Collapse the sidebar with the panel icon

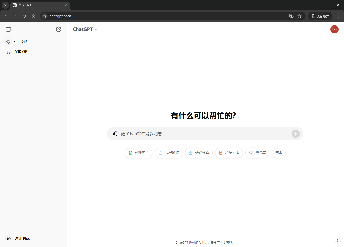[x=8, y=29]
